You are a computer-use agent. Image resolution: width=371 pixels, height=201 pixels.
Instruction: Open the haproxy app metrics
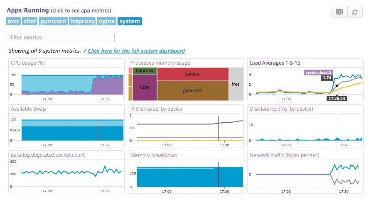pos(82,21)
